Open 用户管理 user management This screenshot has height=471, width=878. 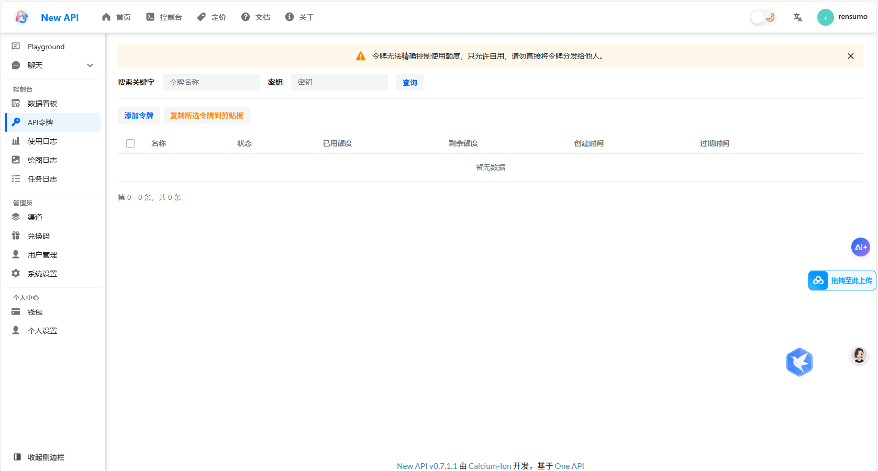tap(42, 254)
